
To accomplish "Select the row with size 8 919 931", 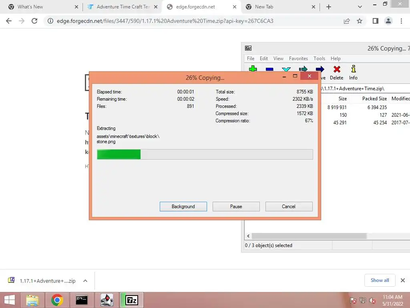I will tap(366, 107).
